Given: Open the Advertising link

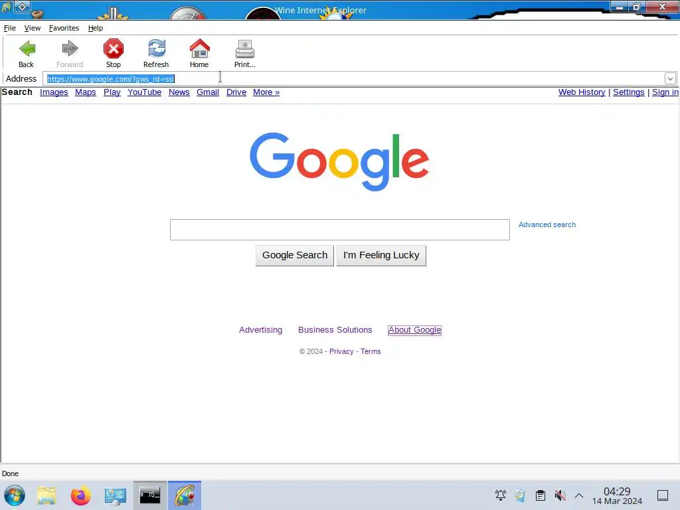Looking at the screenshot, I should [260, 330].
